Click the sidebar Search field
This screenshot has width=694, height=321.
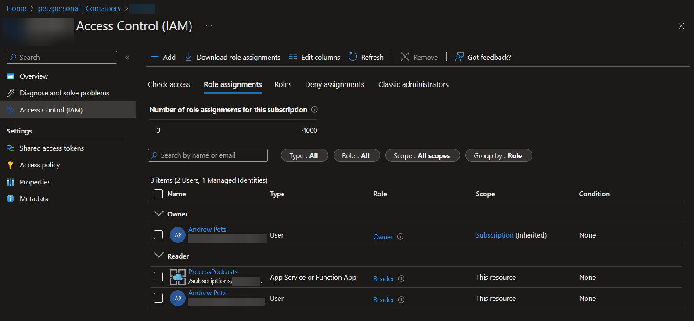tap(62, 57)
